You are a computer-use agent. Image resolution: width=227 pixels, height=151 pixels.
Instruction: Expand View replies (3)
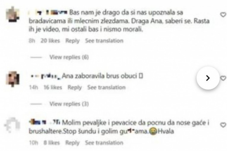pos(69,104)
